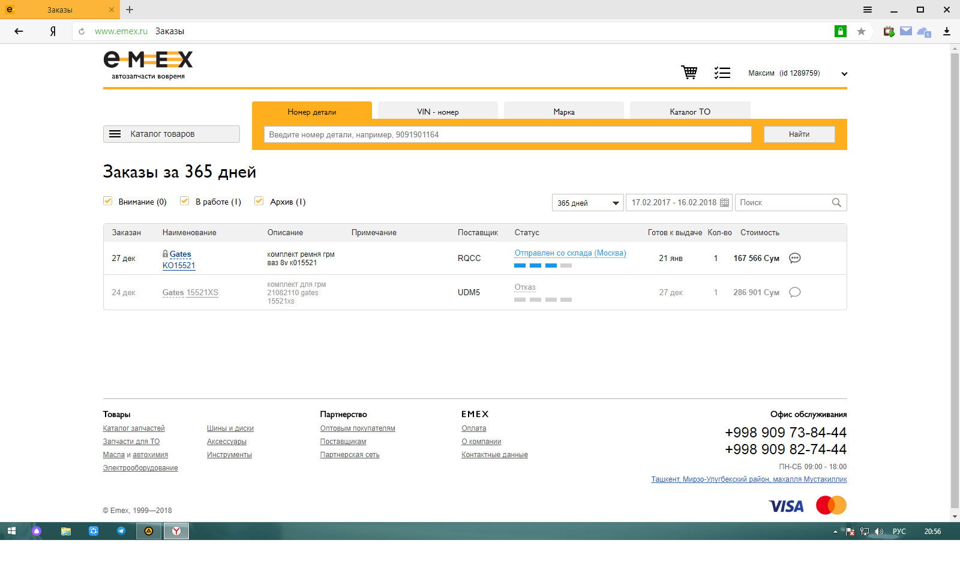
Task: Click the volume speaker tray icon
Action: click(x=879, y=532)
